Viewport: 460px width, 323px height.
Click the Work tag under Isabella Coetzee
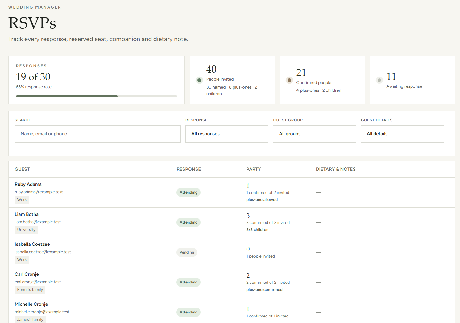(22, 260)
